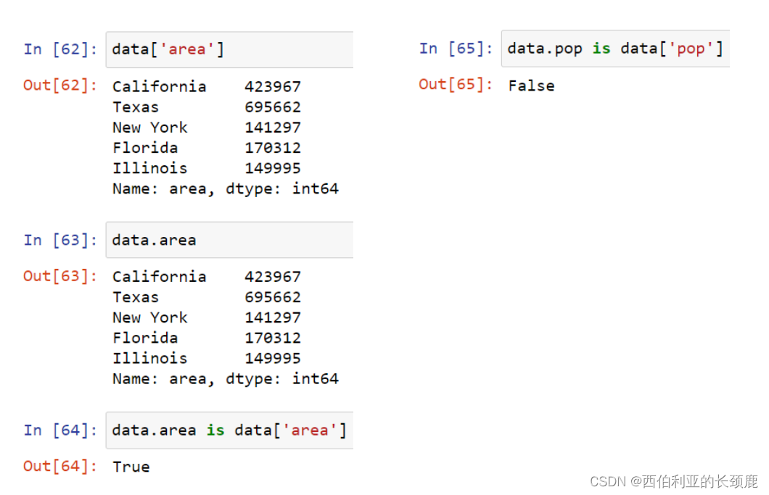
Task: Click the data.area code cell input
Action: 229,240
